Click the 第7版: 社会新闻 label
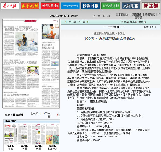Viewport: 161px width, 152px height. click(14, 115)
